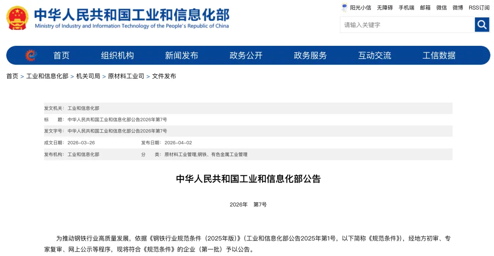Click the 首页 breadcrumb link
The image size is (494, 256).
12,76
